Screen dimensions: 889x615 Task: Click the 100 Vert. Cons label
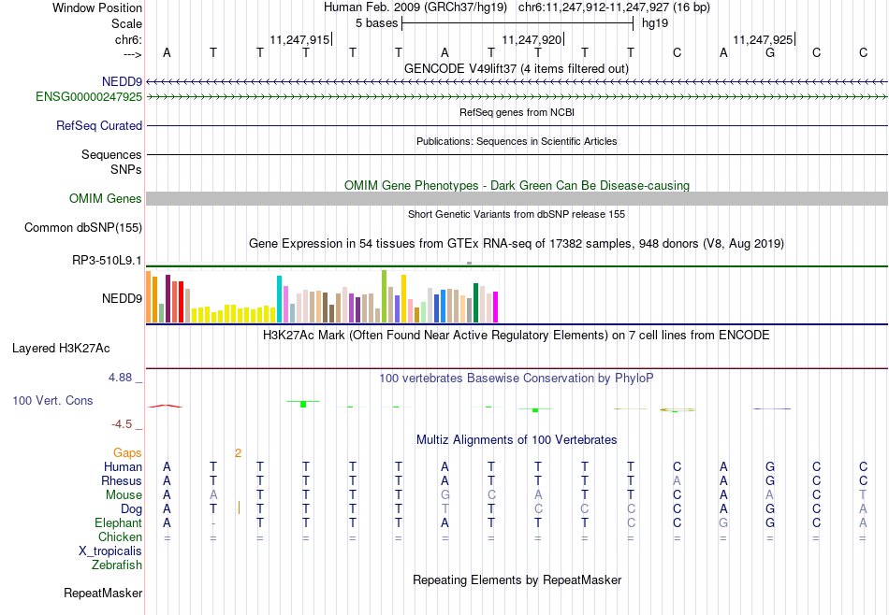pos(52,400)
